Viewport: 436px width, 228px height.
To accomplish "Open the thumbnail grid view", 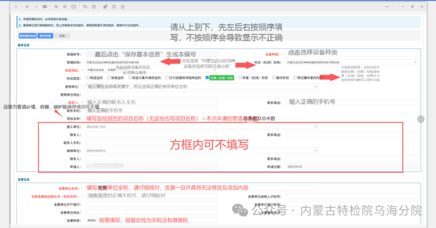I will point(45,7).
